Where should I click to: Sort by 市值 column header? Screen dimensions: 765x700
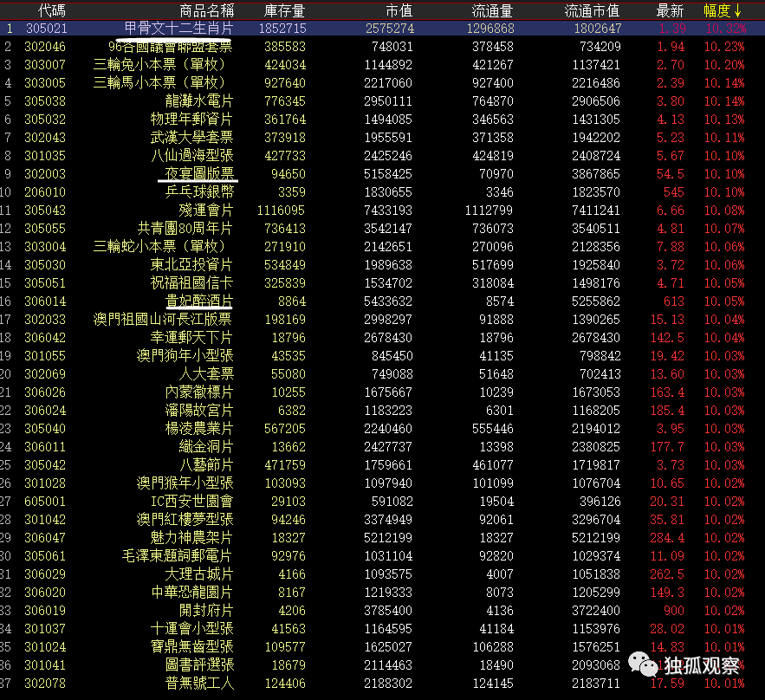pos(399,10)
